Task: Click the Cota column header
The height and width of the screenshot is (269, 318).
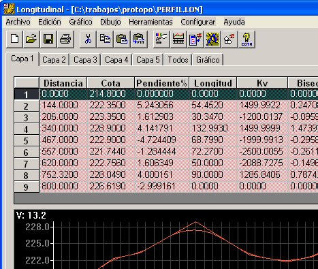Action: pos(110,83)
